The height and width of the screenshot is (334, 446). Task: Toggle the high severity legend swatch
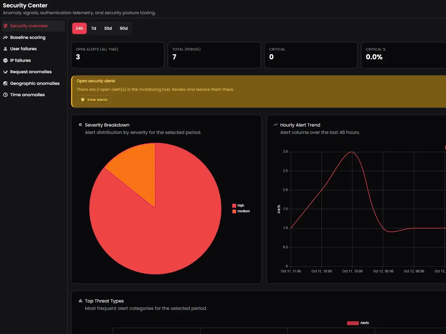click(x=234, y=205)
